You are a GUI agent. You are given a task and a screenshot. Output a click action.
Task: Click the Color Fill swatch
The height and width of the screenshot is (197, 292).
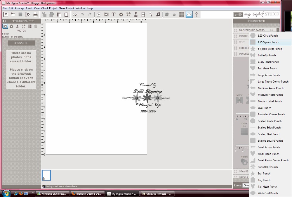[244, 132]
